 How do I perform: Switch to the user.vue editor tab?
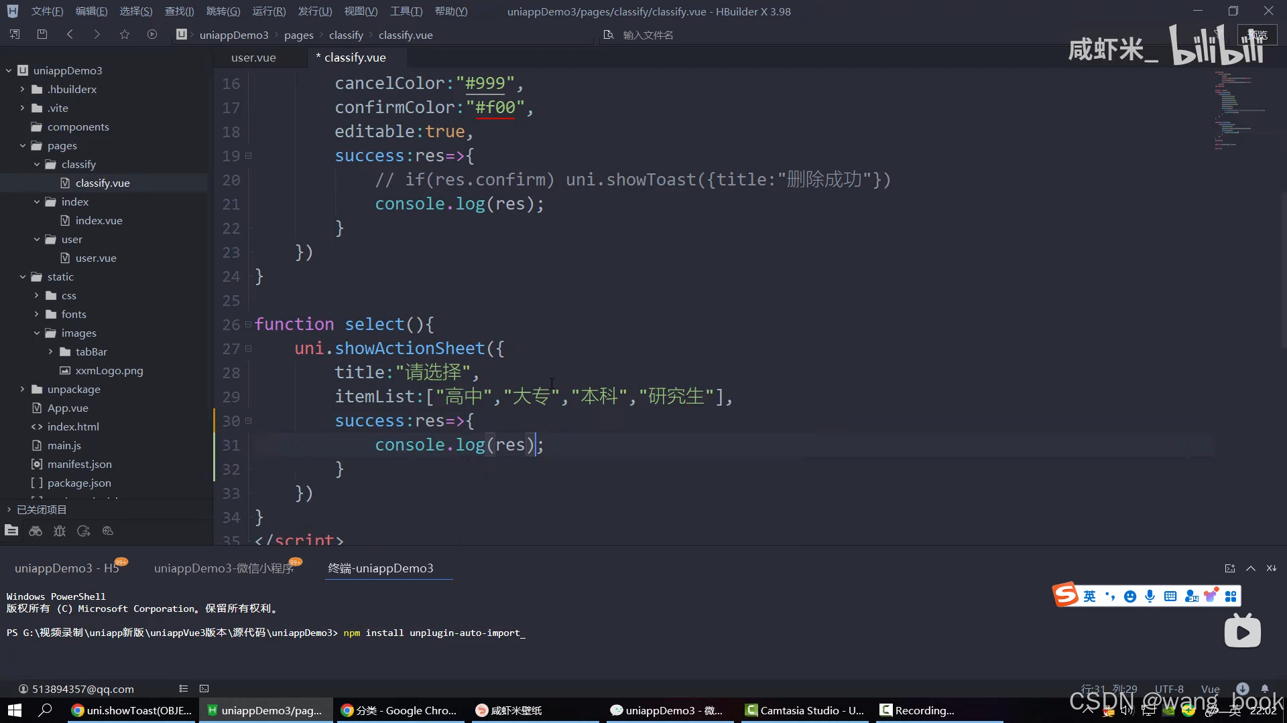pyautogui.click(x=253, y=58)
